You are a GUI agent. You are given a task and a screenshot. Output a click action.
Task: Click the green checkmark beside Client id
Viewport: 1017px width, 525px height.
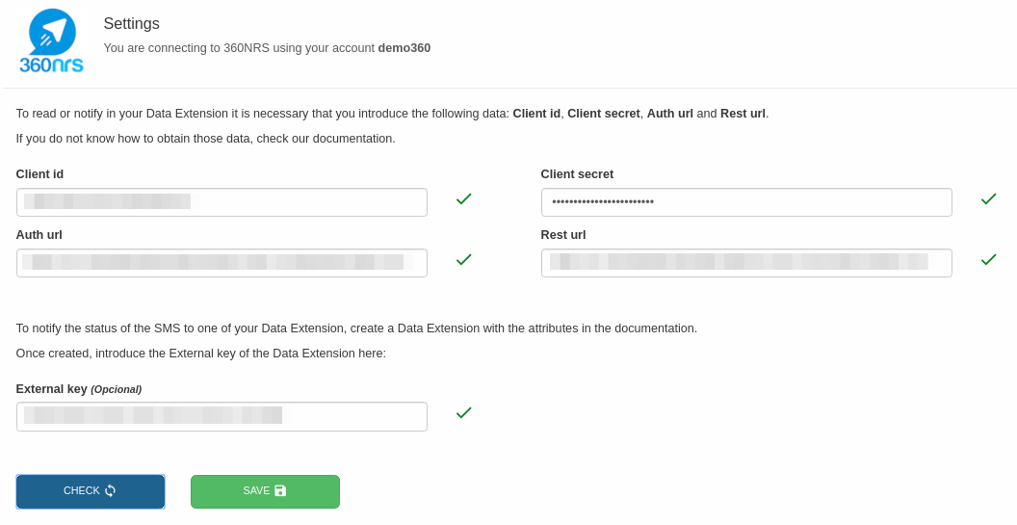click(463, 198)
